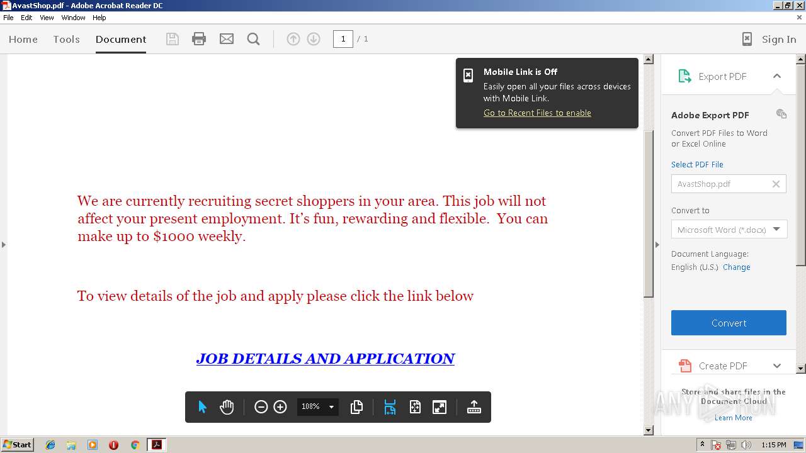Click the Create PDF tool icon
The width and height of the screenshot is (806, 453).
(x=684, y=366)
